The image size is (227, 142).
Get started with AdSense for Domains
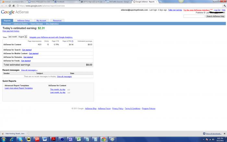28,57
